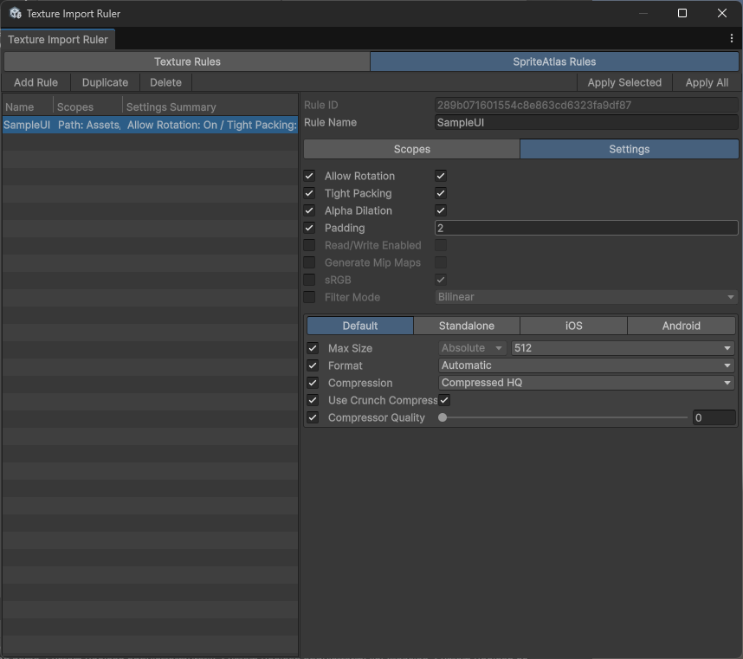Select the docked Texture Import Ruler tab

click(58, 39)
